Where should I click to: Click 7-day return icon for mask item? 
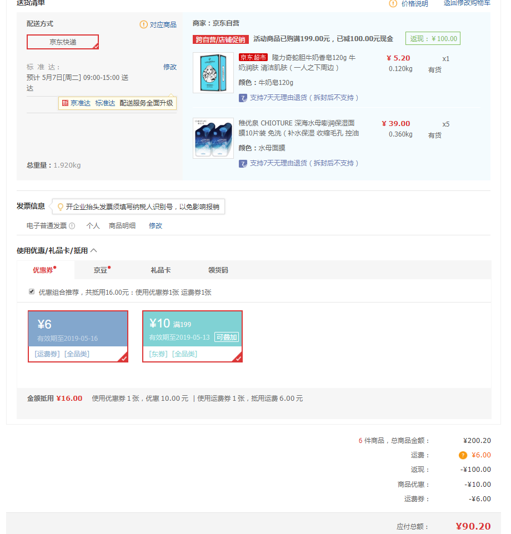pos(243,164)
